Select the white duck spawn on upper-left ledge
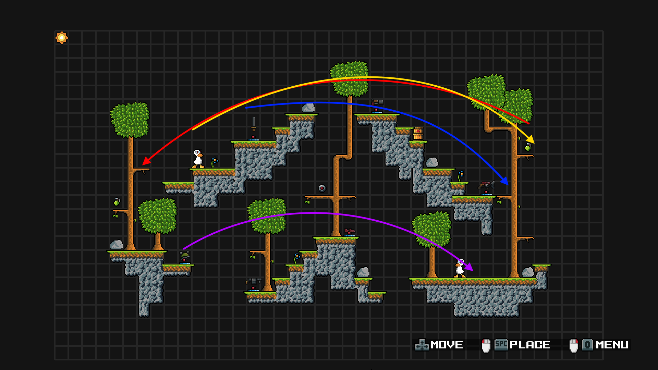Image resolution: width=658 pixels, height=370 pixels. click(198, 159)
